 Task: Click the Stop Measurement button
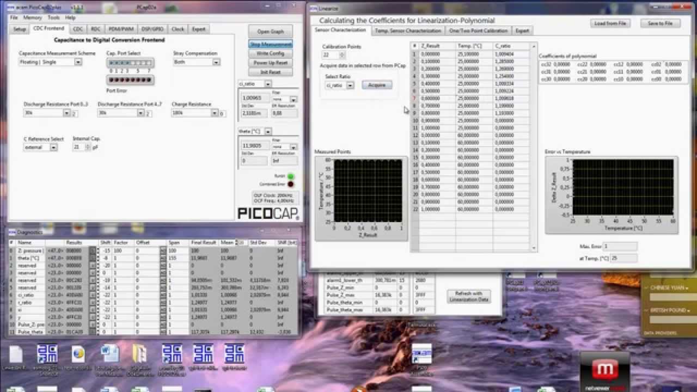(x=271, y=44)
